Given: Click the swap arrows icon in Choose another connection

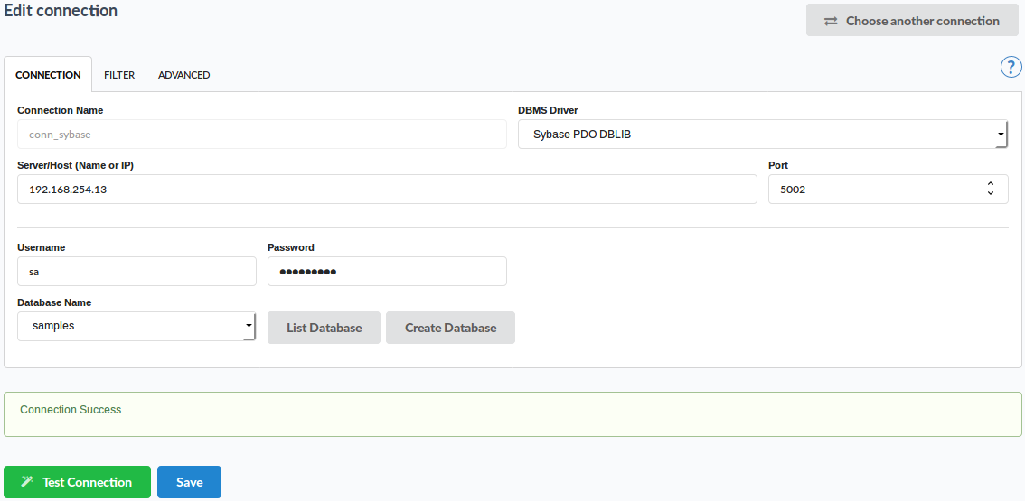Looking at the screenshot, I should [x=831, y=21].
